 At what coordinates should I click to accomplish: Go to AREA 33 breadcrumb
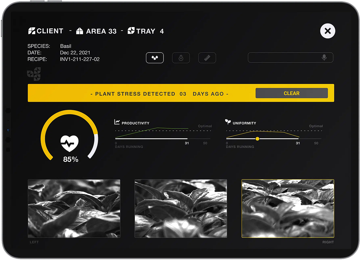101,31
